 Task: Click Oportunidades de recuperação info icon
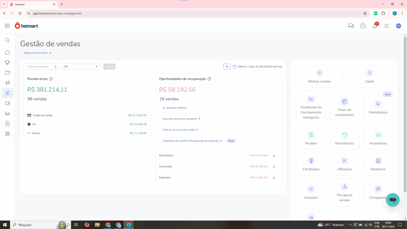pyautogui.click(x=209, y=79)
